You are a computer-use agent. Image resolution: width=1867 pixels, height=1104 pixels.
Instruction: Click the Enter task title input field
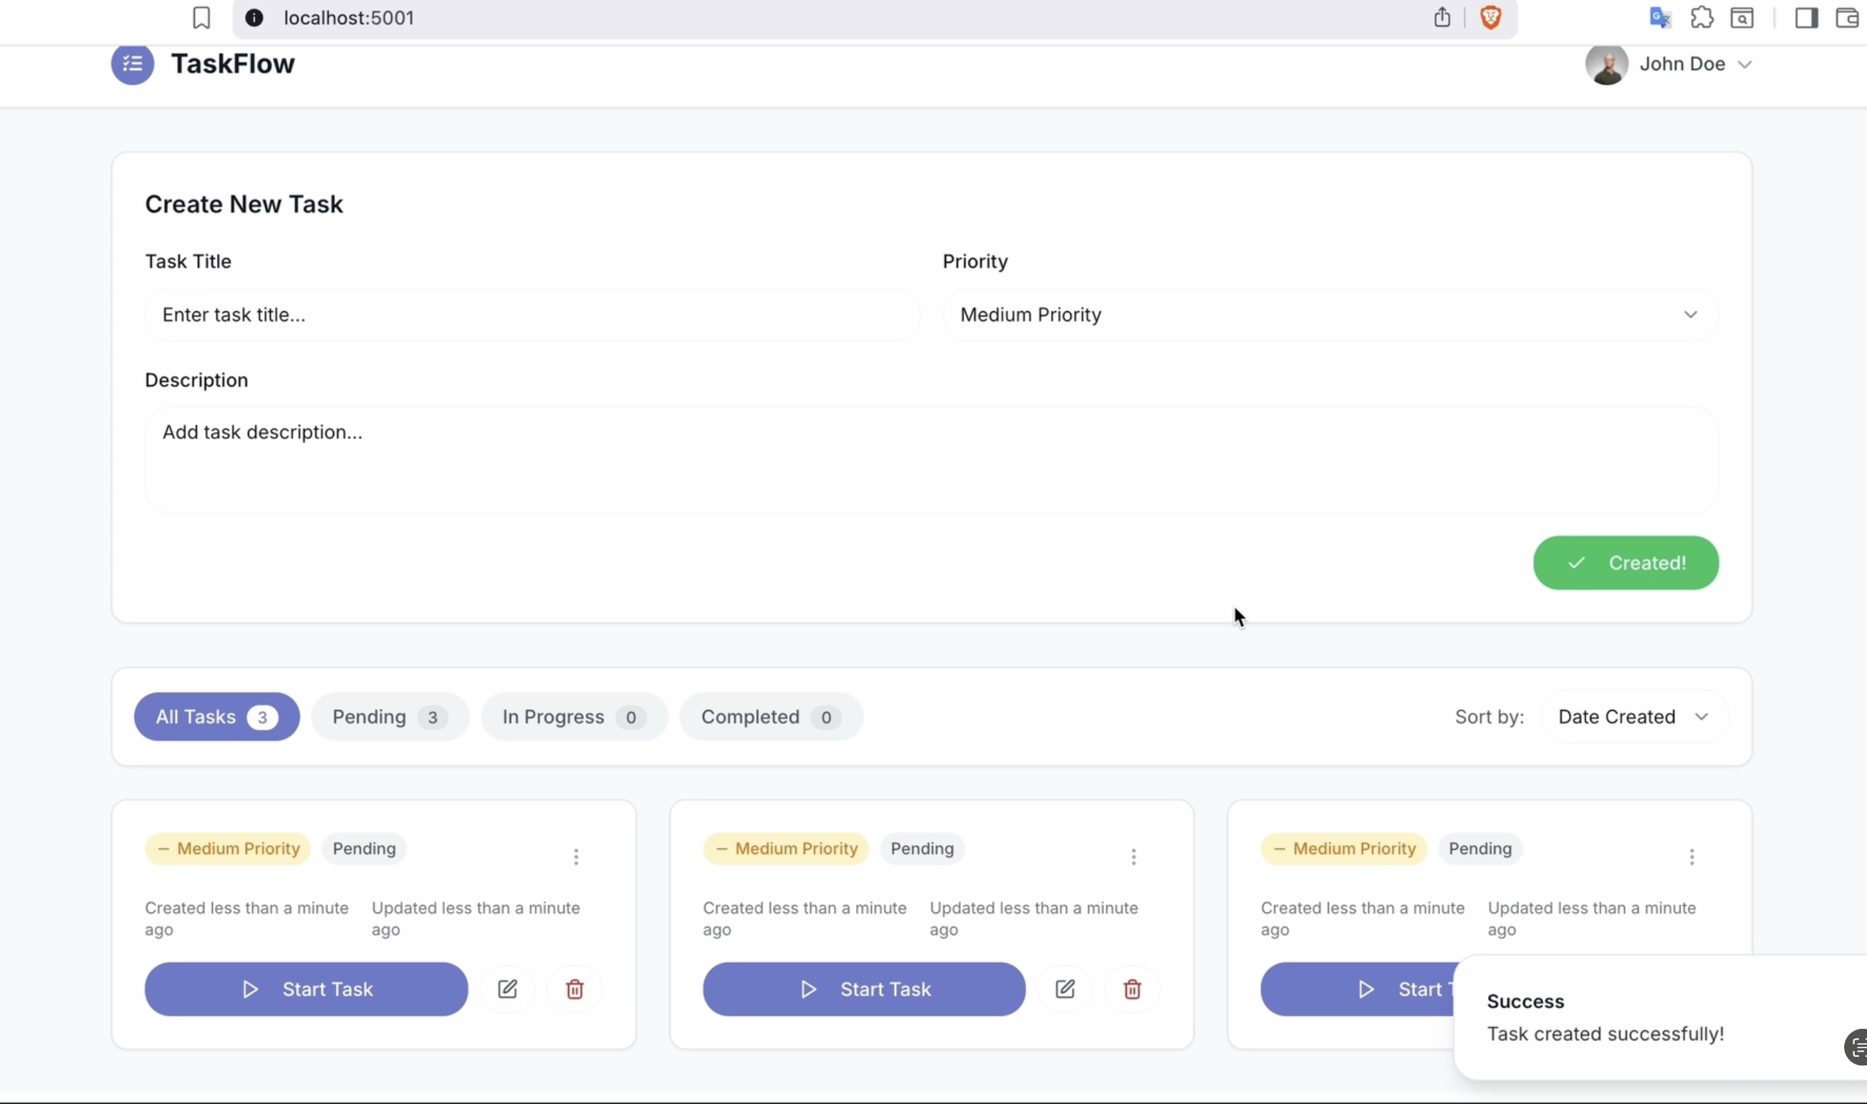pos(532,314)
